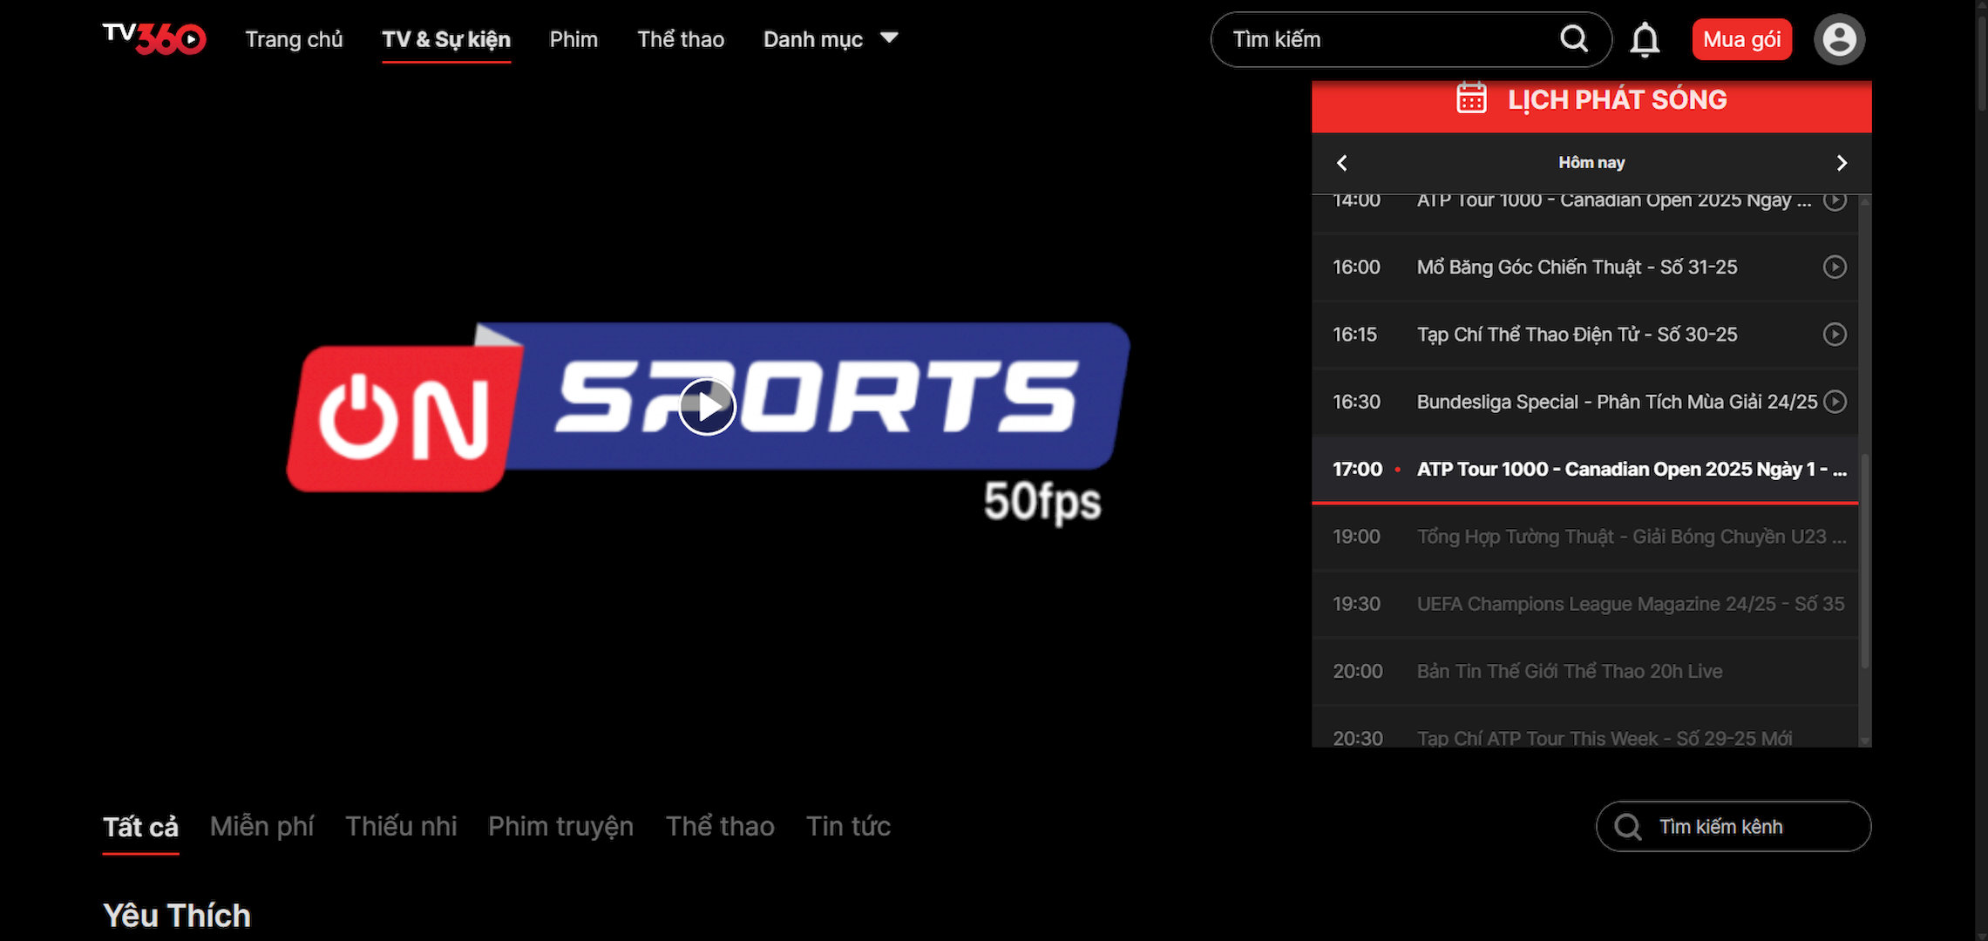Click the magnifier search icon in header
Viewport: 1988px width, 941px height.
1574,39
